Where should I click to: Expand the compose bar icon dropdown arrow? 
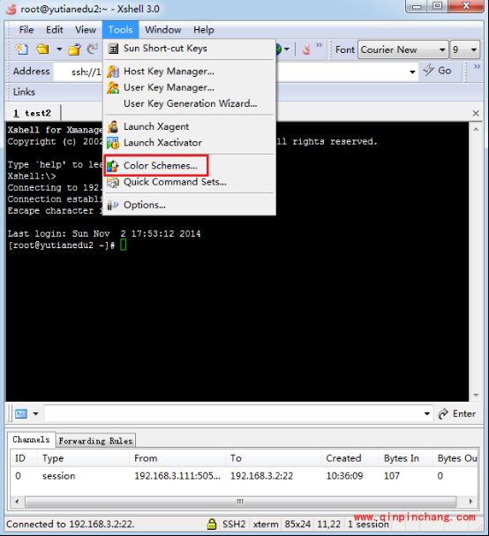tap(35, 414)
